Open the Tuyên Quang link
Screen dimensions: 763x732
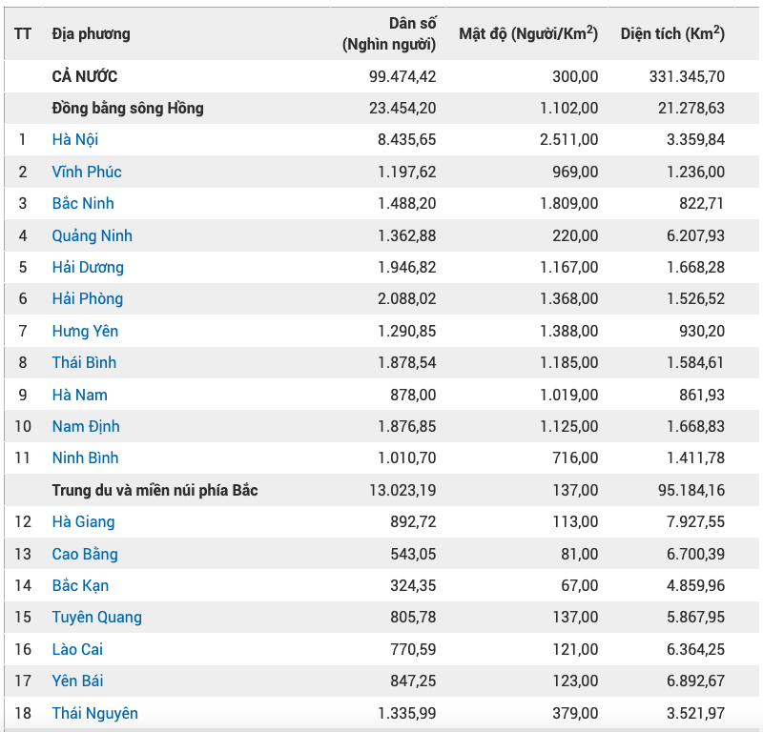(97, 617)
